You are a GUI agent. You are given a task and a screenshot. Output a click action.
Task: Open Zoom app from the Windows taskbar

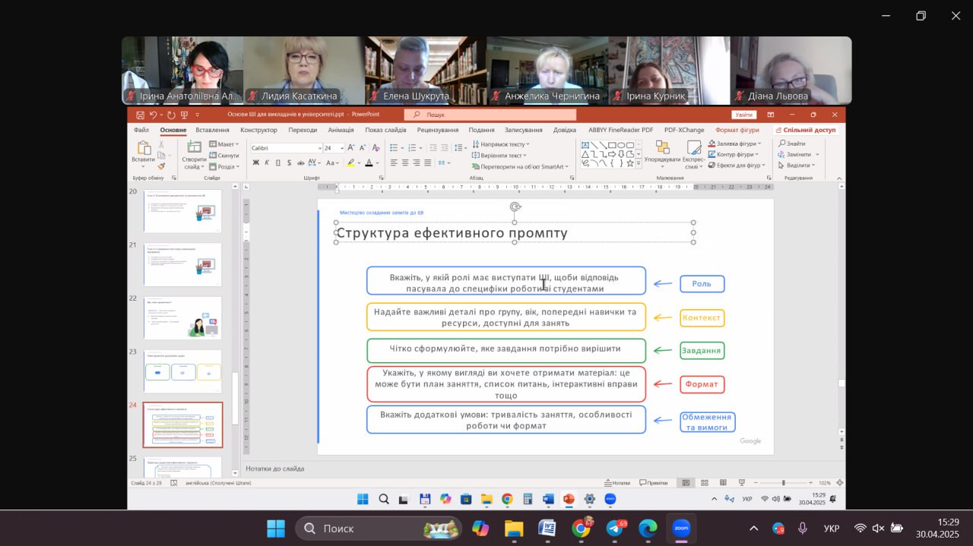pos(681,528)
